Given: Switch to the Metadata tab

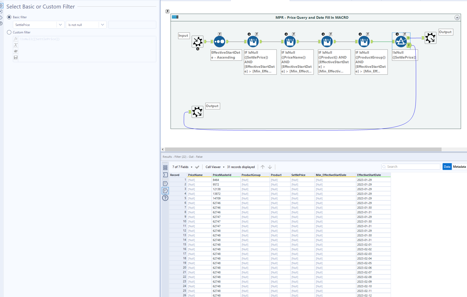Looking at the screenshot, I should pyautogui.click(x=459, y=167).
